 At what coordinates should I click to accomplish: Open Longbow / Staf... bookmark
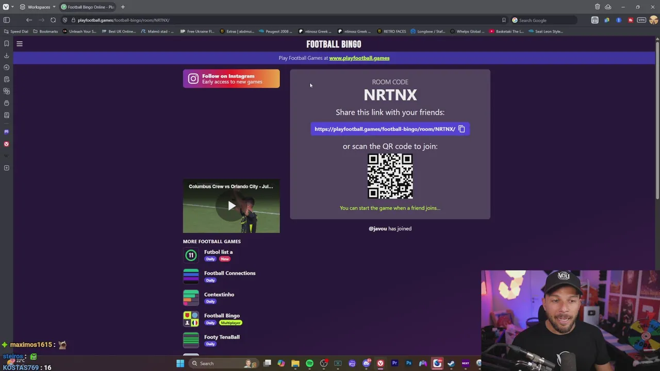(427, 31)
